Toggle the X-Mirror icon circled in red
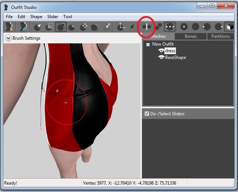This screenshot has height=192, width=238. 147,27
